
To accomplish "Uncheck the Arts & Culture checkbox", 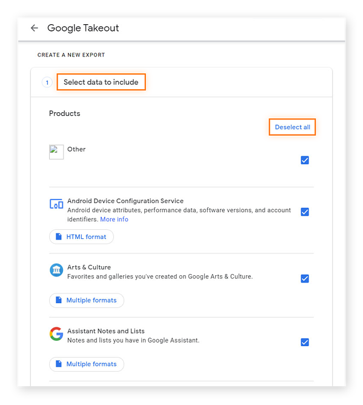I will tap(305, 279).
